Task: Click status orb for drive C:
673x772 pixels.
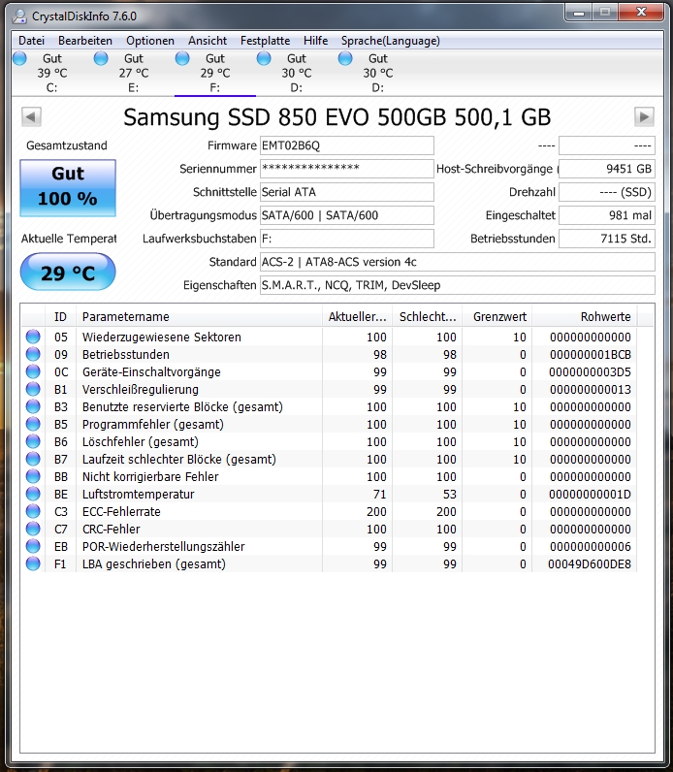Action: (x=19, y=58)
